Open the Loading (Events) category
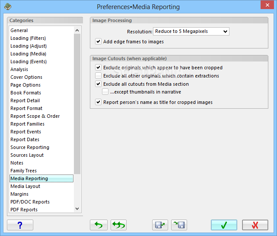The width and height of the screenshot is (277, 236). click(x=41, y=61)
